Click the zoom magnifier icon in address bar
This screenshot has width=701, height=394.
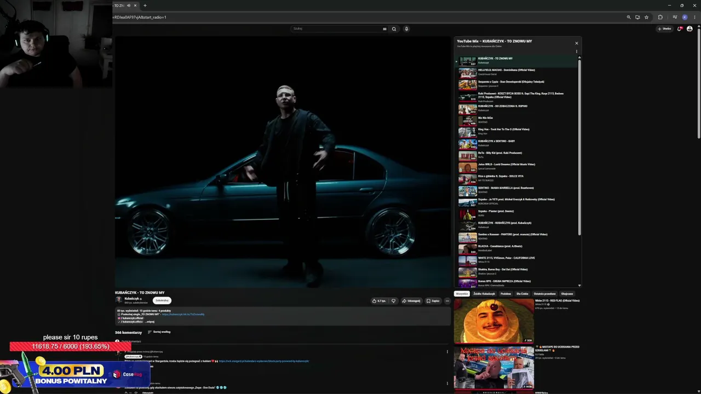click(x=629, y=17)
